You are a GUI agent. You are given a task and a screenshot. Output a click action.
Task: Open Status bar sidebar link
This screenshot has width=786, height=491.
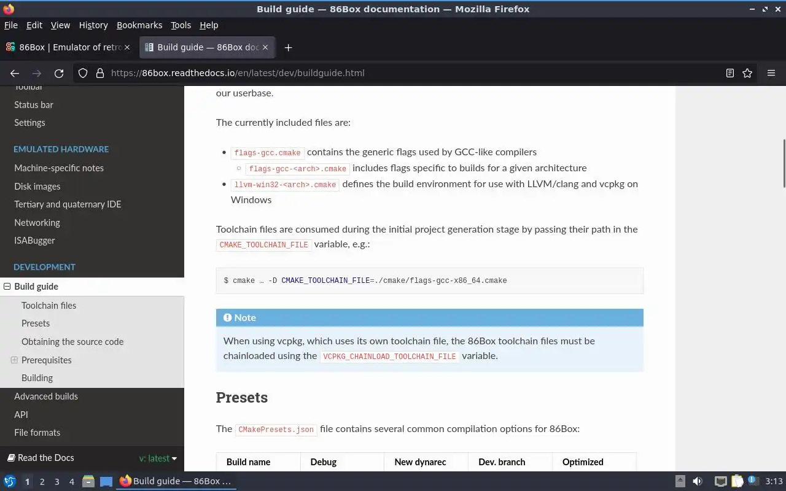[x=34, y=105]
